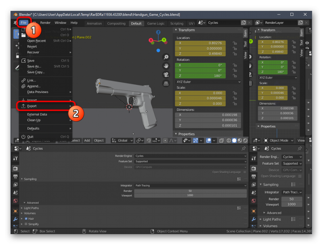
Task: Open the Item sidebar tab in main viewport
Action: [245, 33]
